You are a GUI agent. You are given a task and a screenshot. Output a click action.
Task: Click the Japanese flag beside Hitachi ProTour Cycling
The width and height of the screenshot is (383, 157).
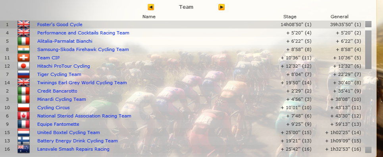coord(23,66)
